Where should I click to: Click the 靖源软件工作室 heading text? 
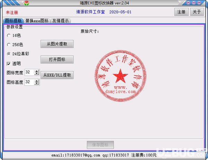click(90, 12)
